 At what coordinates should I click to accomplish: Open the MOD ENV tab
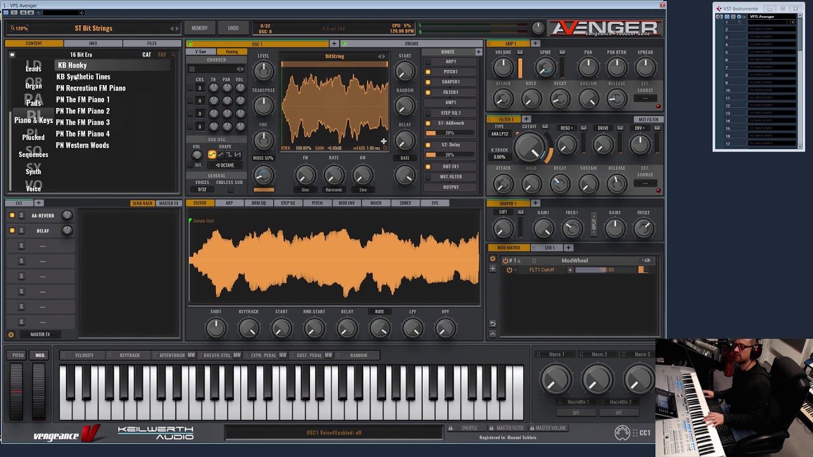coord(347,203)
